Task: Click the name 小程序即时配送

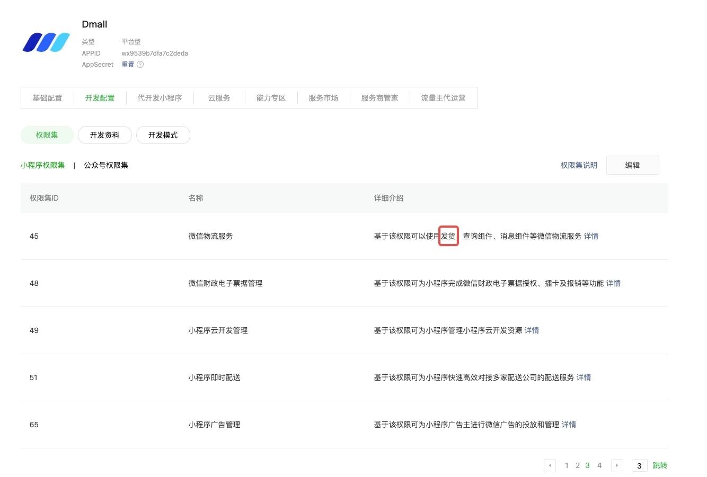Action: tap(214, 377)
